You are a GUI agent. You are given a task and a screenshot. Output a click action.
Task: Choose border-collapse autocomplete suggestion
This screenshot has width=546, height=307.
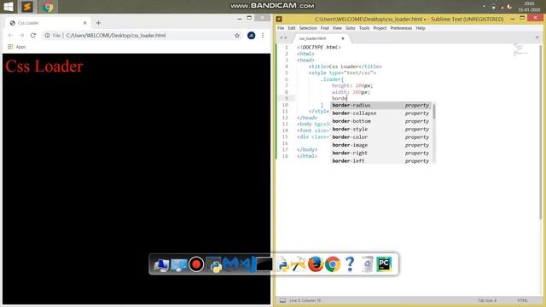click(x=381, y=113)
